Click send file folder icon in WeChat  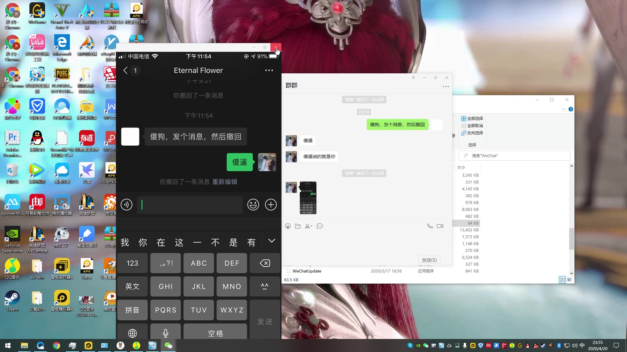(x=298, y=226)
